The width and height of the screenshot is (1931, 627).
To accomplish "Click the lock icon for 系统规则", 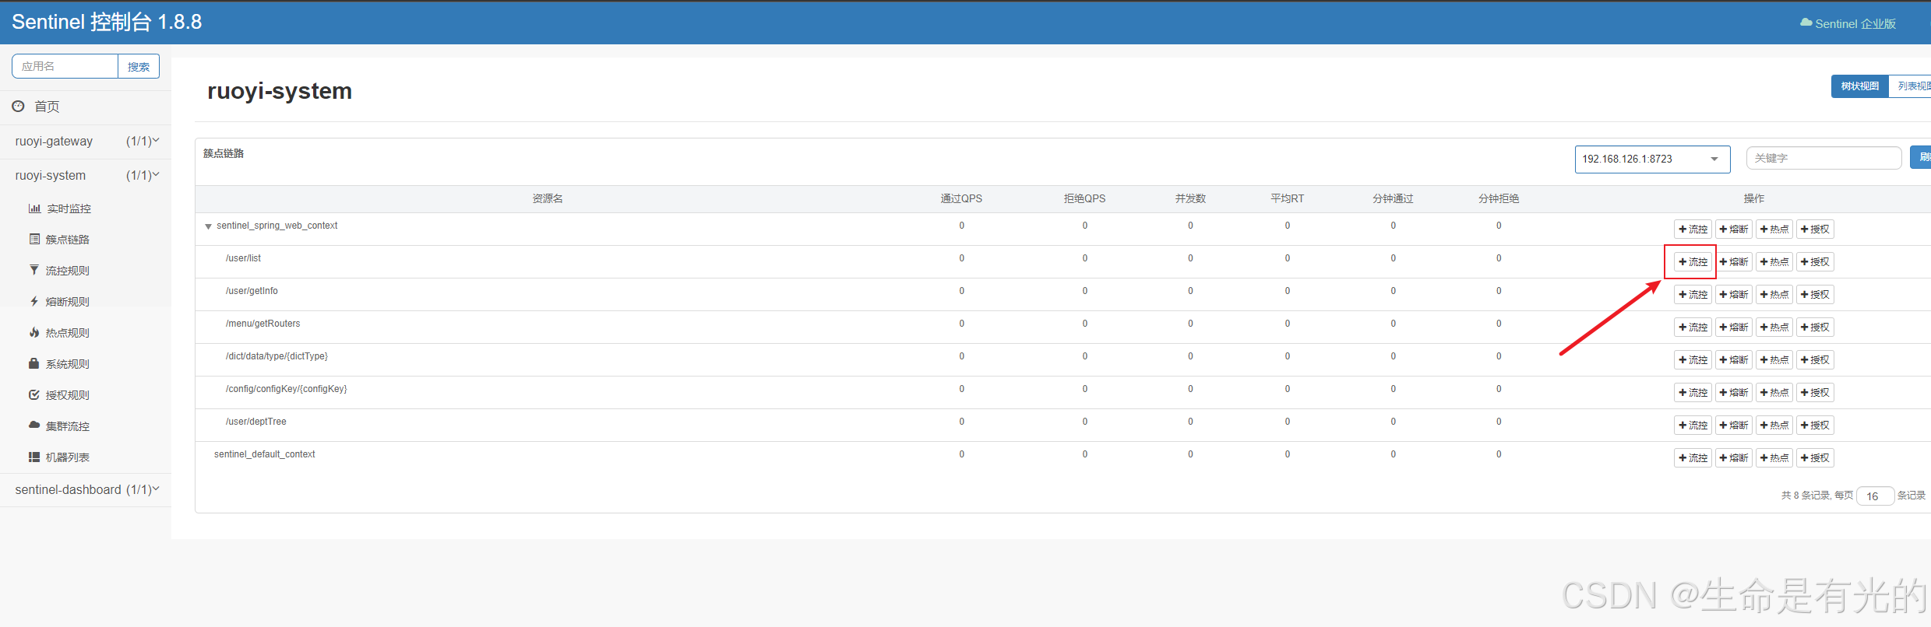I will [34, 363].
